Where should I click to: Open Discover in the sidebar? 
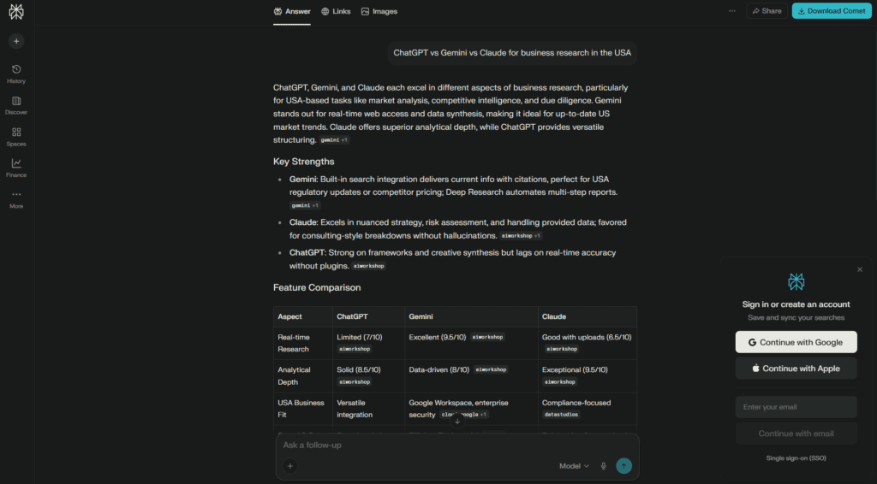16,105
